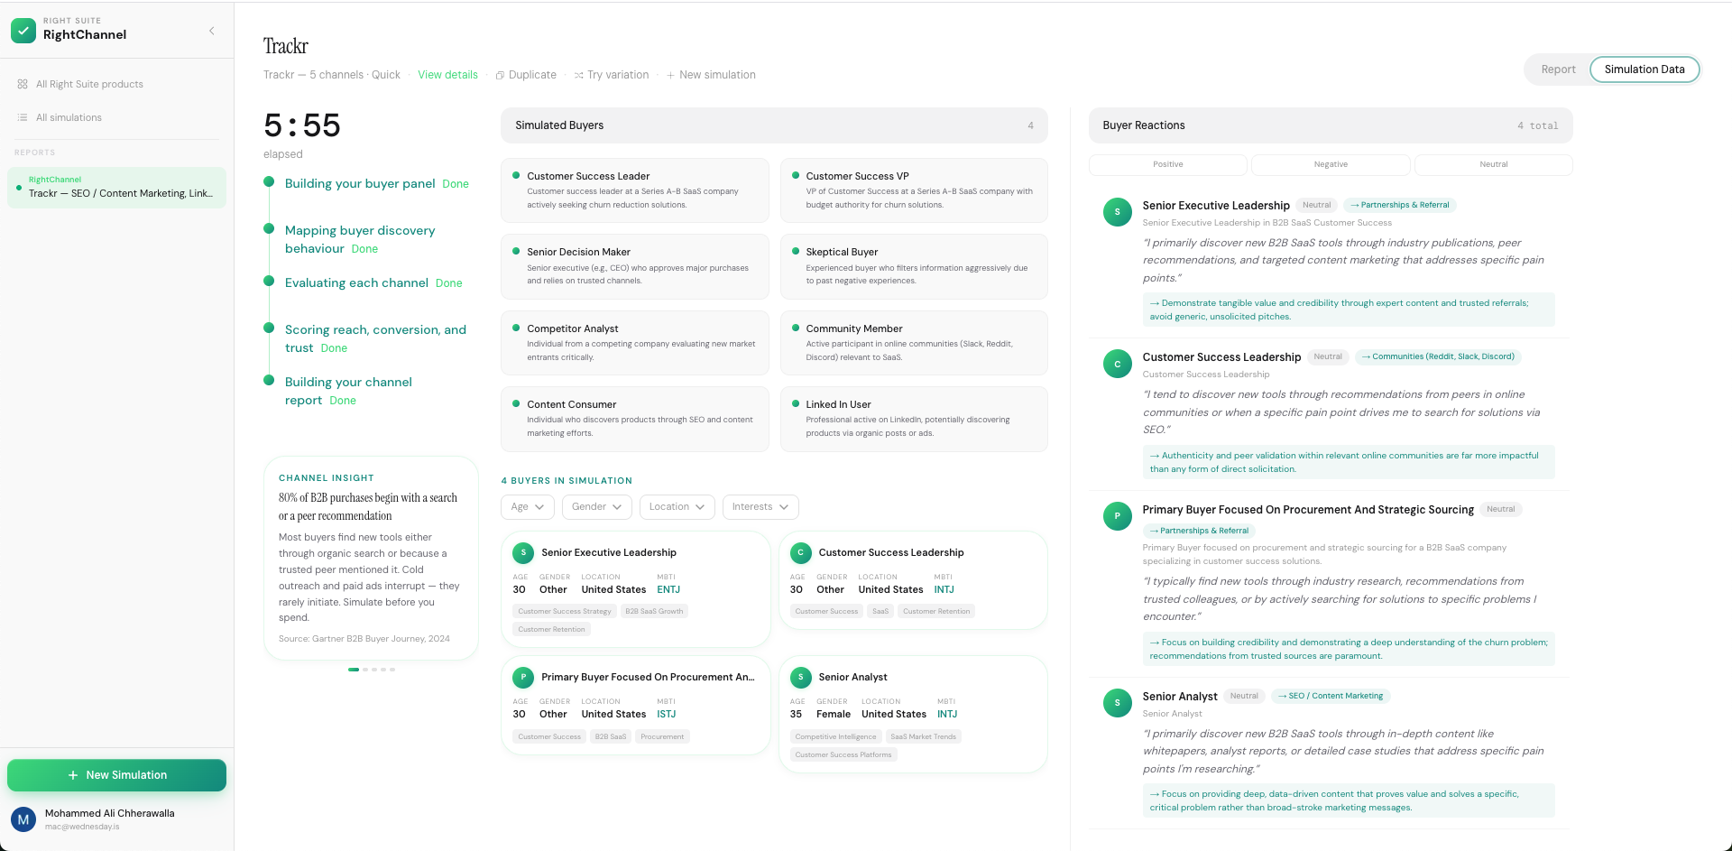Viewport: 1732px width, 851px height.
Task: Select the Simulation Data tab
Action: (1644, 69)
